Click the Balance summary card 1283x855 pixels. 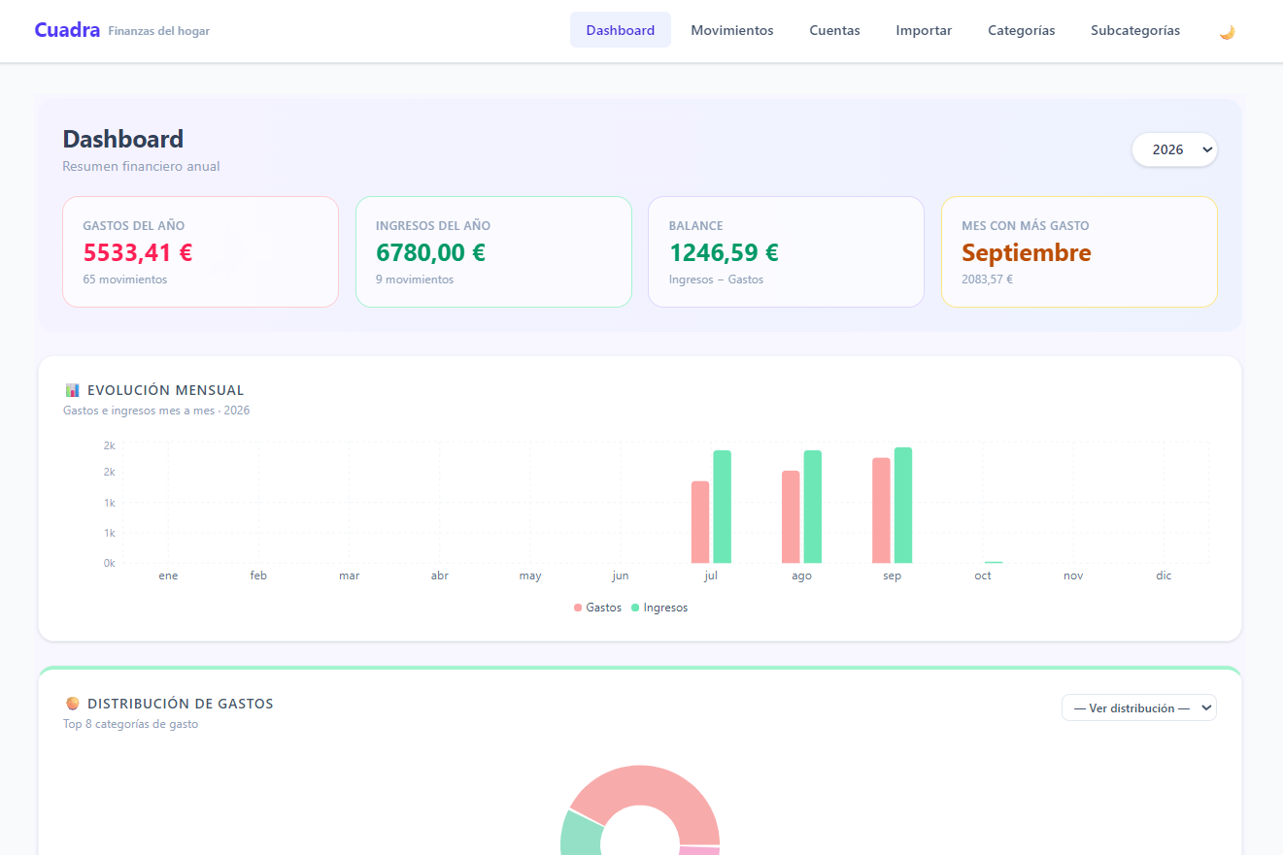[x=786, y=252]
